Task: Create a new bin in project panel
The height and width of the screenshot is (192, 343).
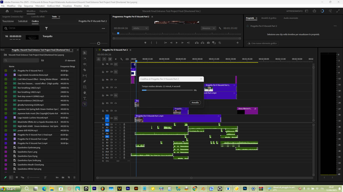Action: (x=63, y=177)
